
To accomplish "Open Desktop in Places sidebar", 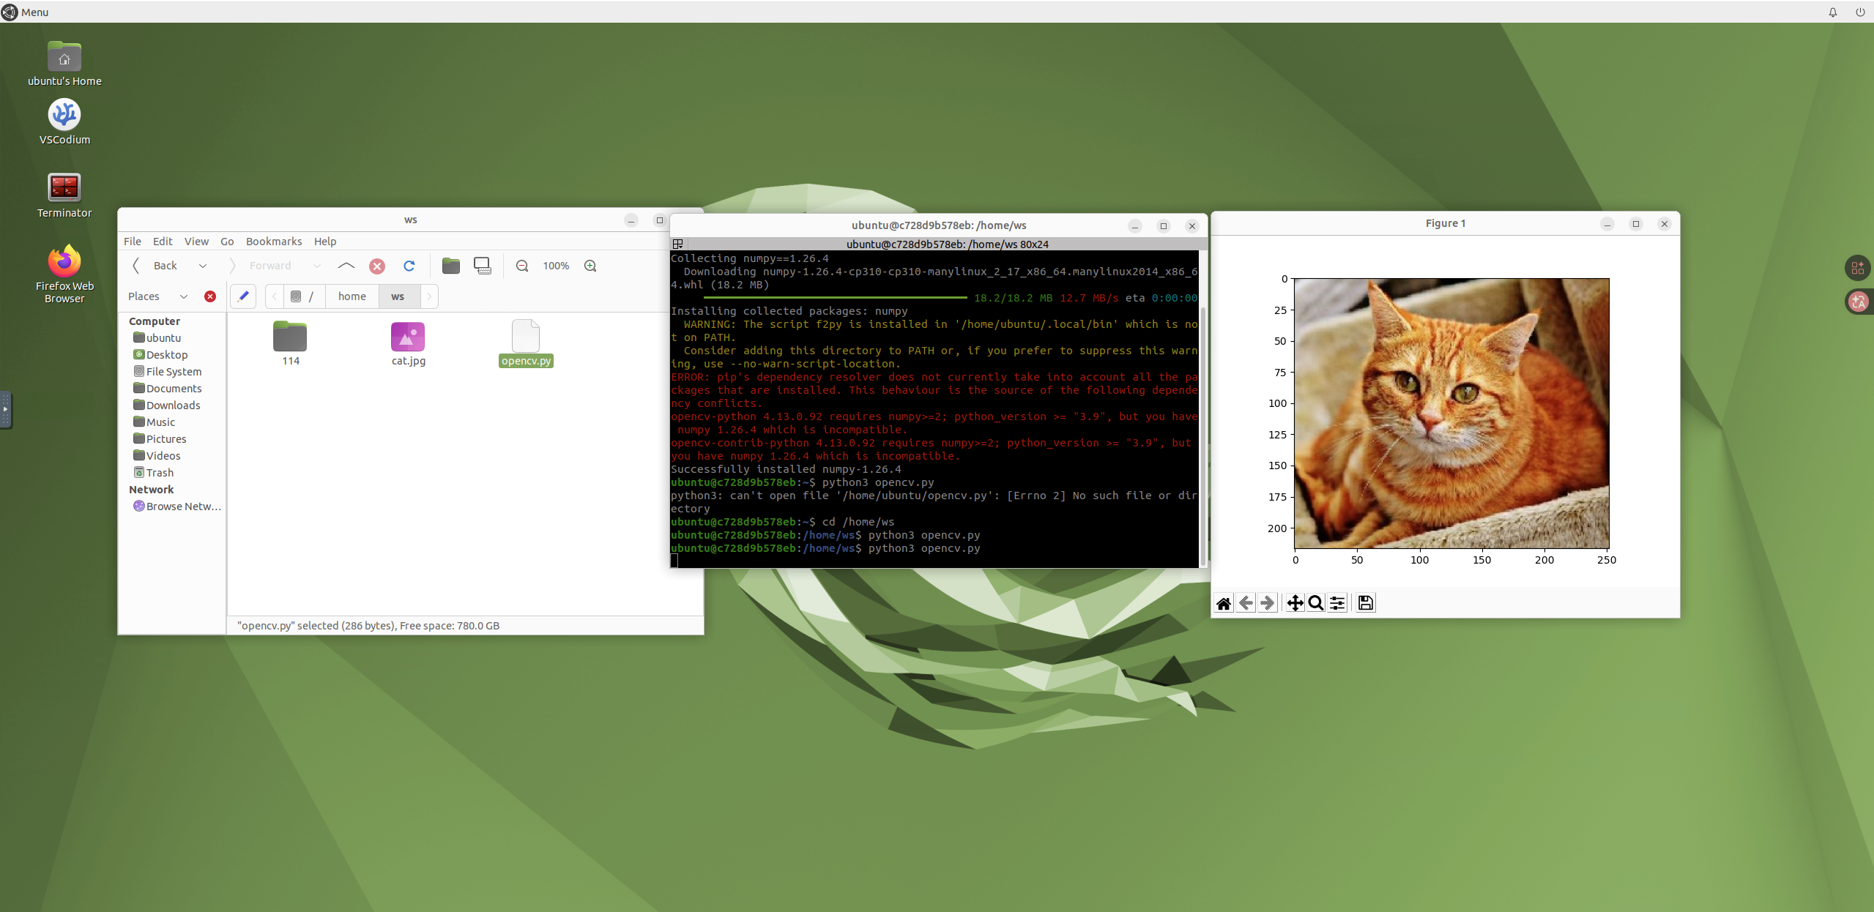I will [x=167, y=355].
